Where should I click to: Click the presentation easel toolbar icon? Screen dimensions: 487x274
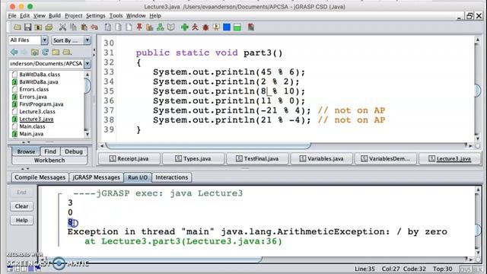[x=216, y=27]
